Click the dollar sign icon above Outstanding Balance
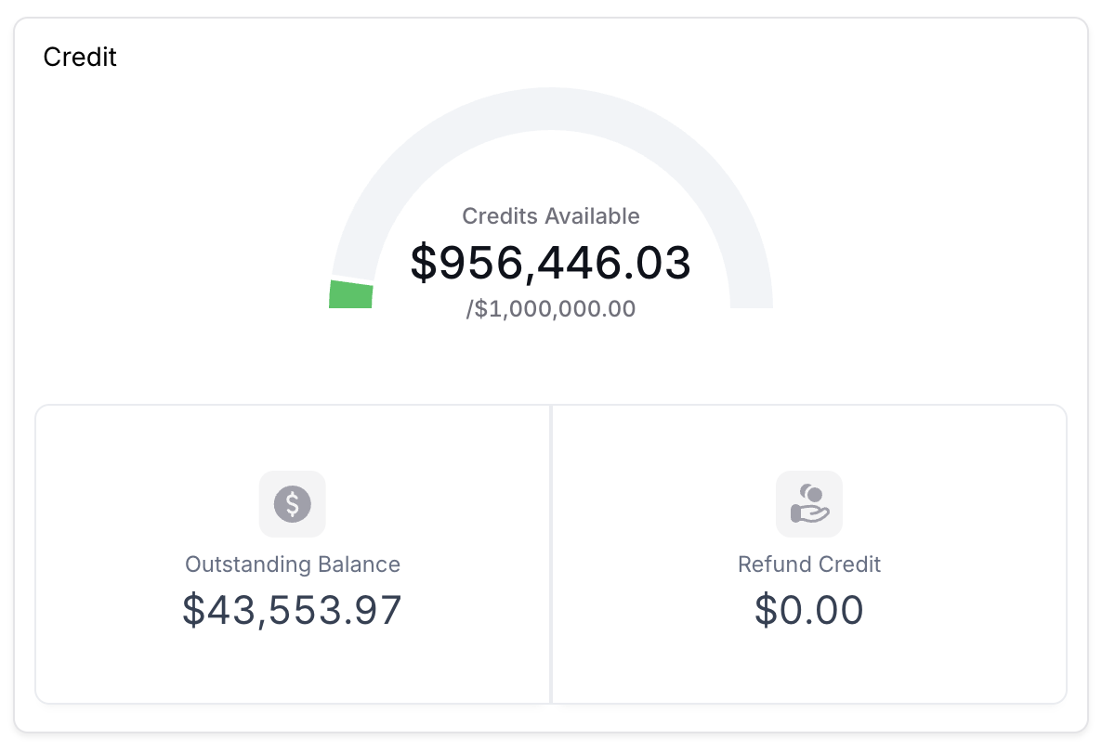 coord(293,504)
